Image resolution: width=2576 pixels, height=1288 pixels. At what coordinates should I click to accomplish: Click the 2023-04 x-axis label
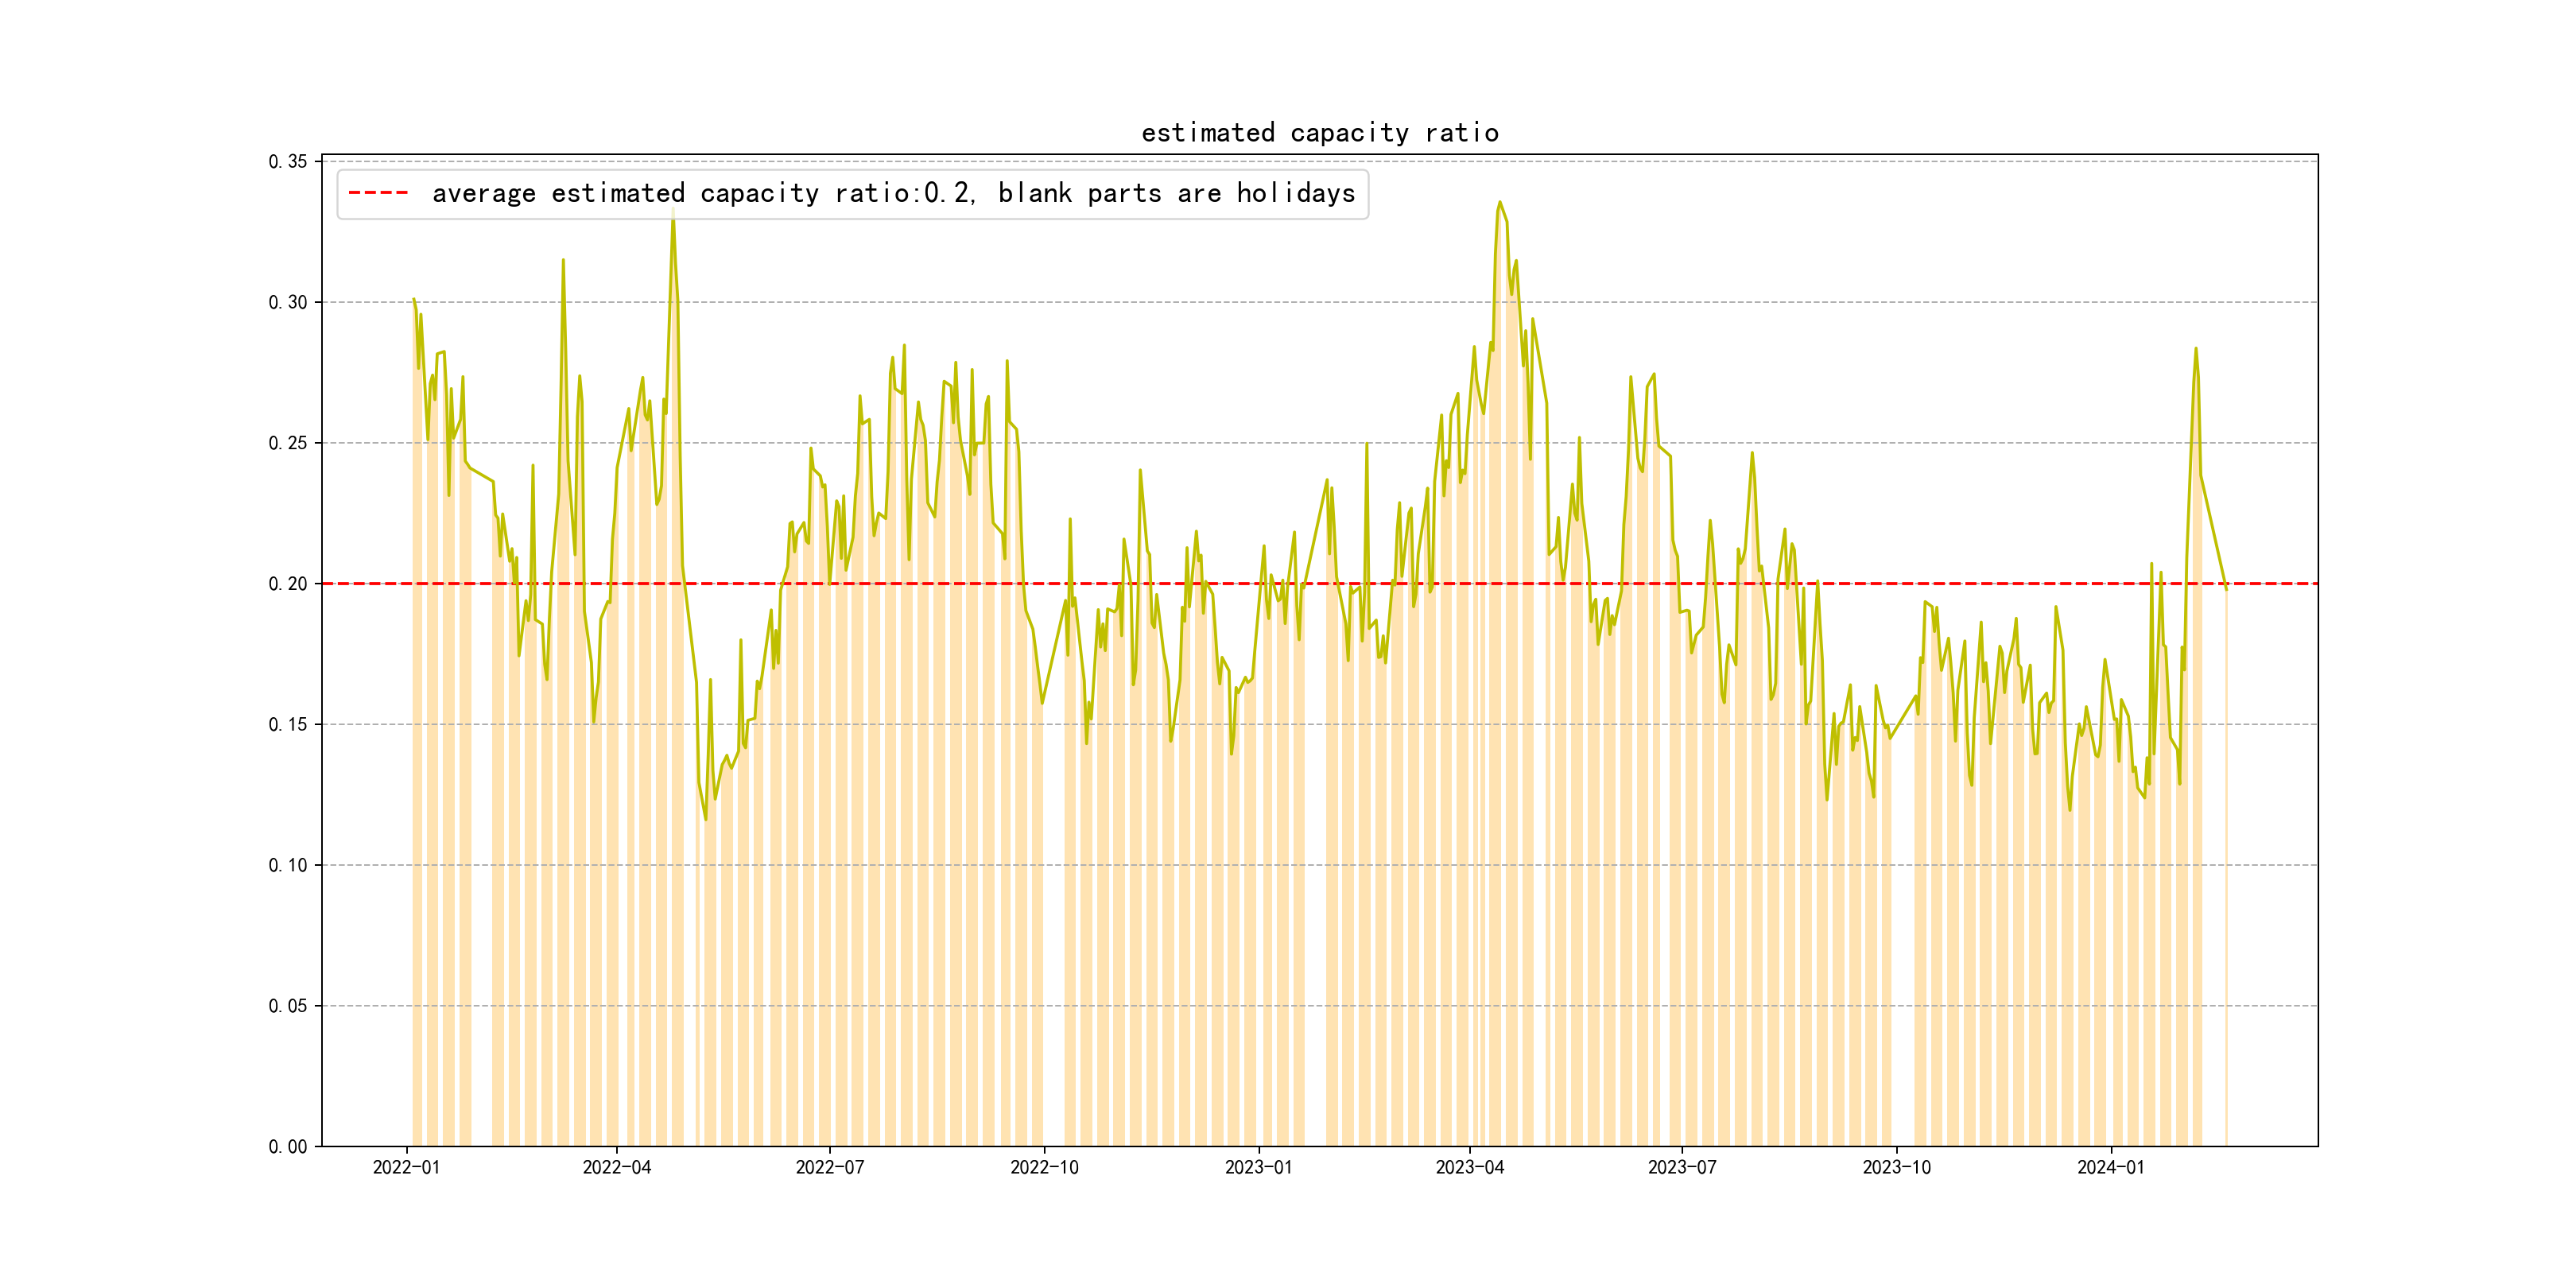(1469, 1167)
